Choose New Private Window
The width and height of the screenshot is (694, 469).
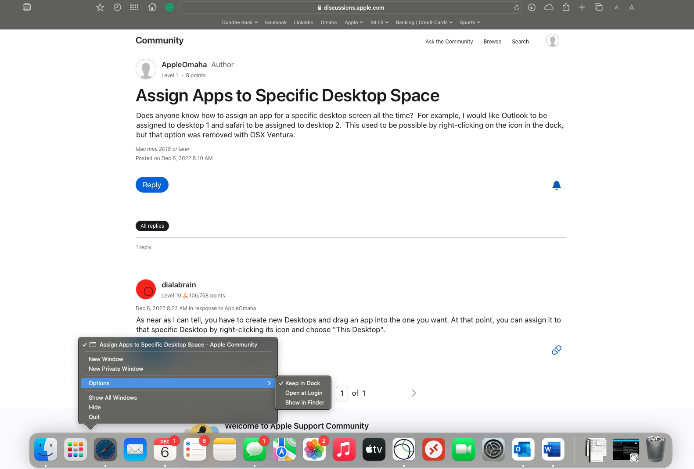tap(116, 369)
